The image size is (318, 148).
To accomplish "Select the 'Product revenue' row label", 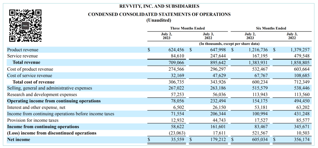I will point(23,50).
